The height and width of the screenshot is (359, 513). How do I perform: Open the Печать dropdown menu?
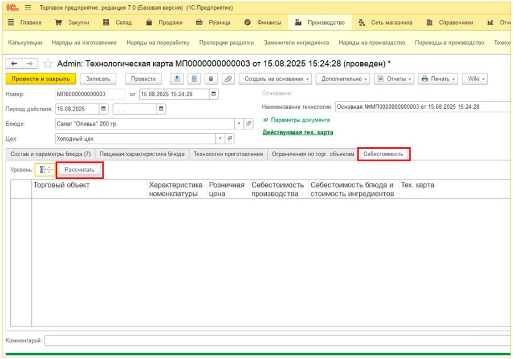pyautogui.click(x=438, y=79)
